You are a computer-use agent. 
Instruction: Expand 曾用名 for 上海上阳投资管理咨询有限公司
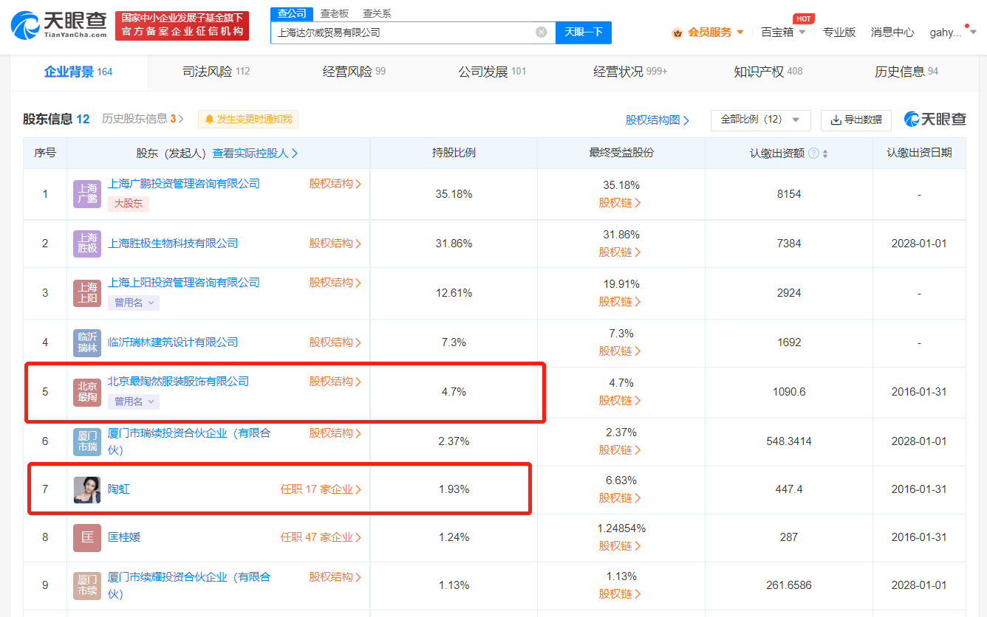[x=134, y=303]
